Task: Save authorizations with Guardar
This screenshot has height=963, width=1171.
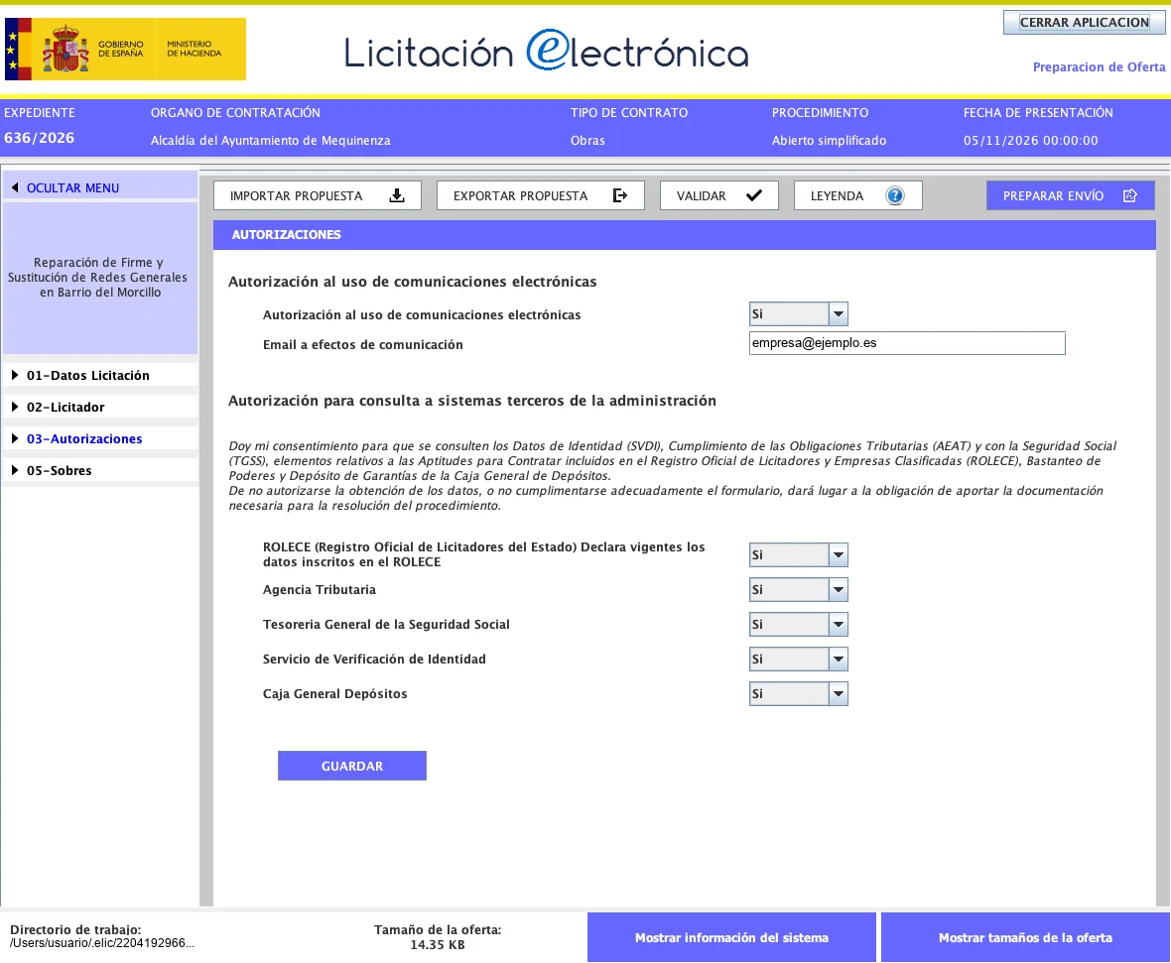Action: tap(351, 766)
